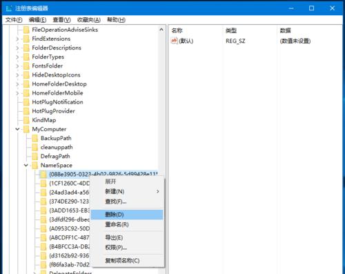
Task: Click the (默认) string value icon
Action: [x=174, y=41]
